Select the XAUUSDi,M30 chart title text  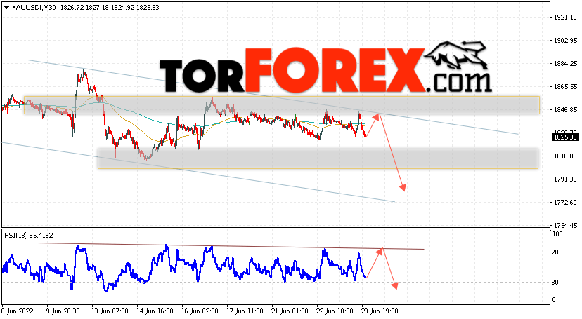[34, 8]
